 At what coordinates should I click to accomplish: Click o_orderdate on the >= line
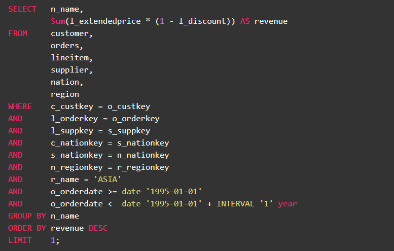click(x=77, y=192)
